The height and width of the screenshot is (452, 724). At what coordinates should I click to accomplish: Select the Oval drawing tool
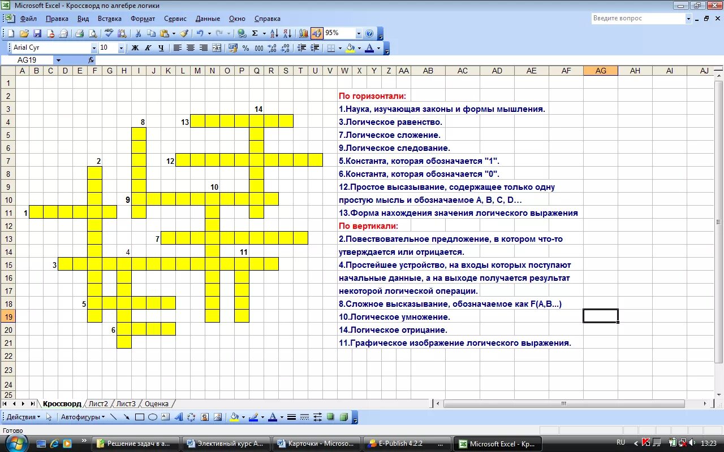(153, 418)
